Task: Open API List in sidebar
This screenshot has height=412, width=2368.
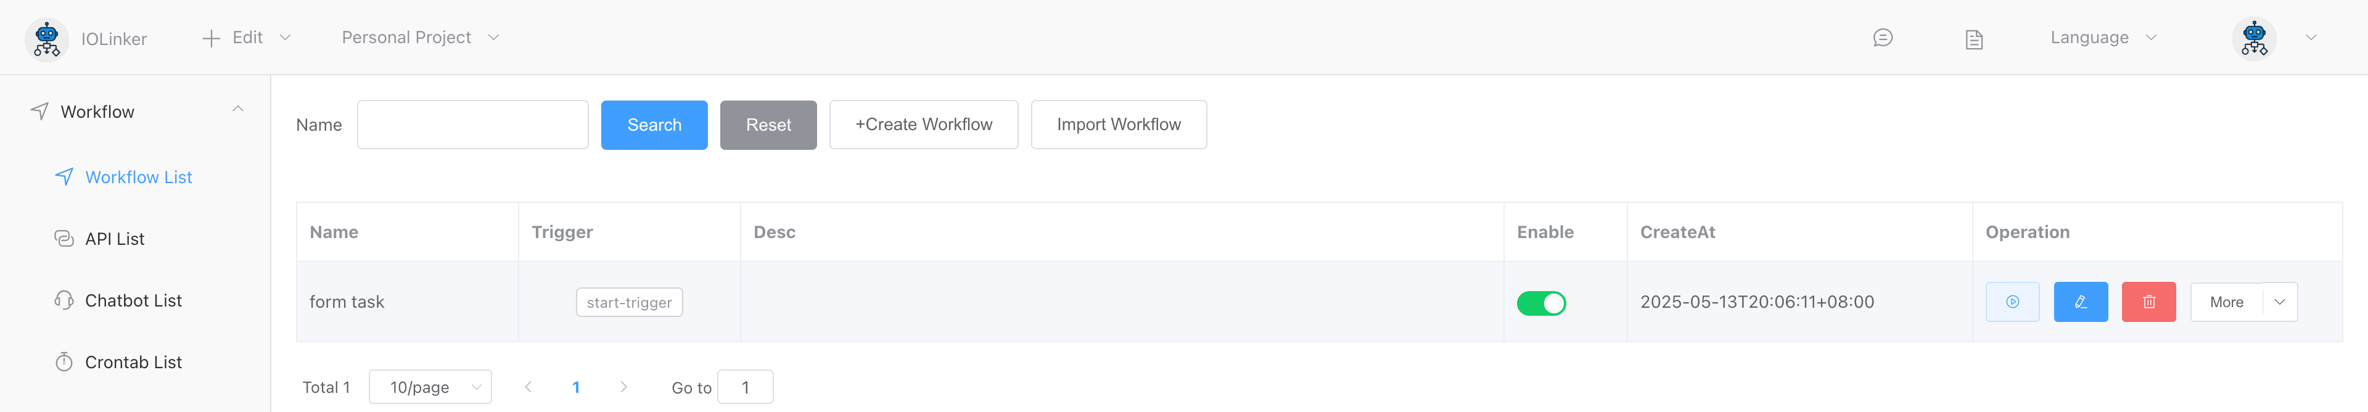Action: pyautogui.click(x=115, y=239)
